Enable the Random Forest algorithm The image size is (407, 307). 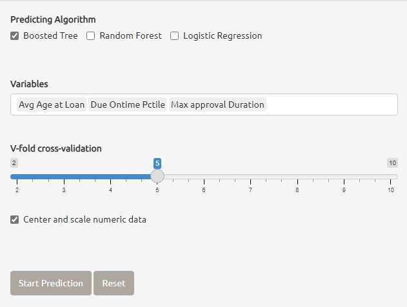point(91,36)
